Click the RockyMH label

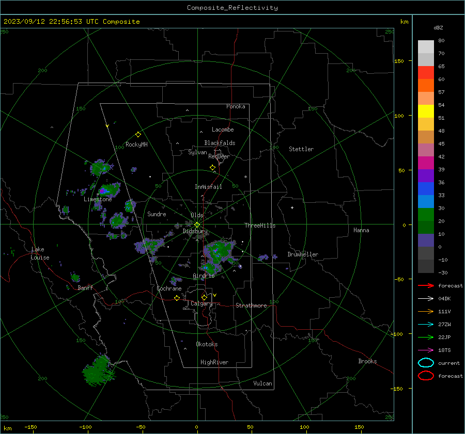point(136,144)
